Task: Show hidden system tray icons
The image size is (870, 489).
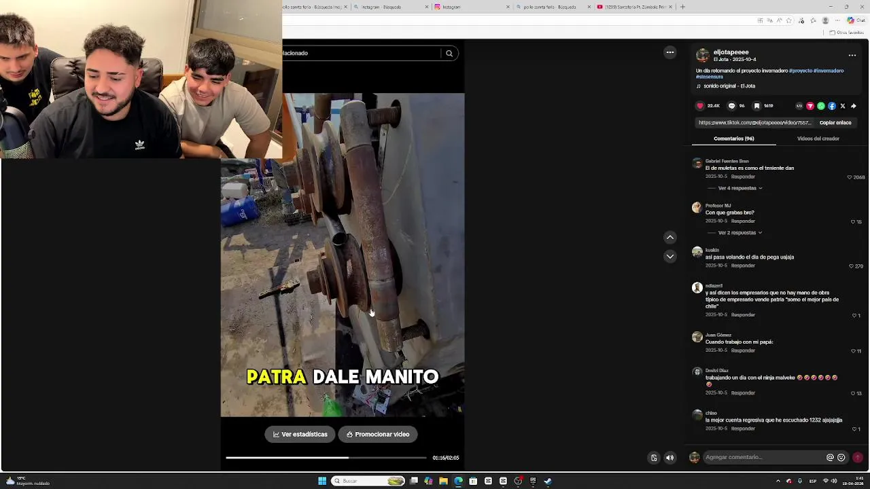Action: (x=778, y=481)
